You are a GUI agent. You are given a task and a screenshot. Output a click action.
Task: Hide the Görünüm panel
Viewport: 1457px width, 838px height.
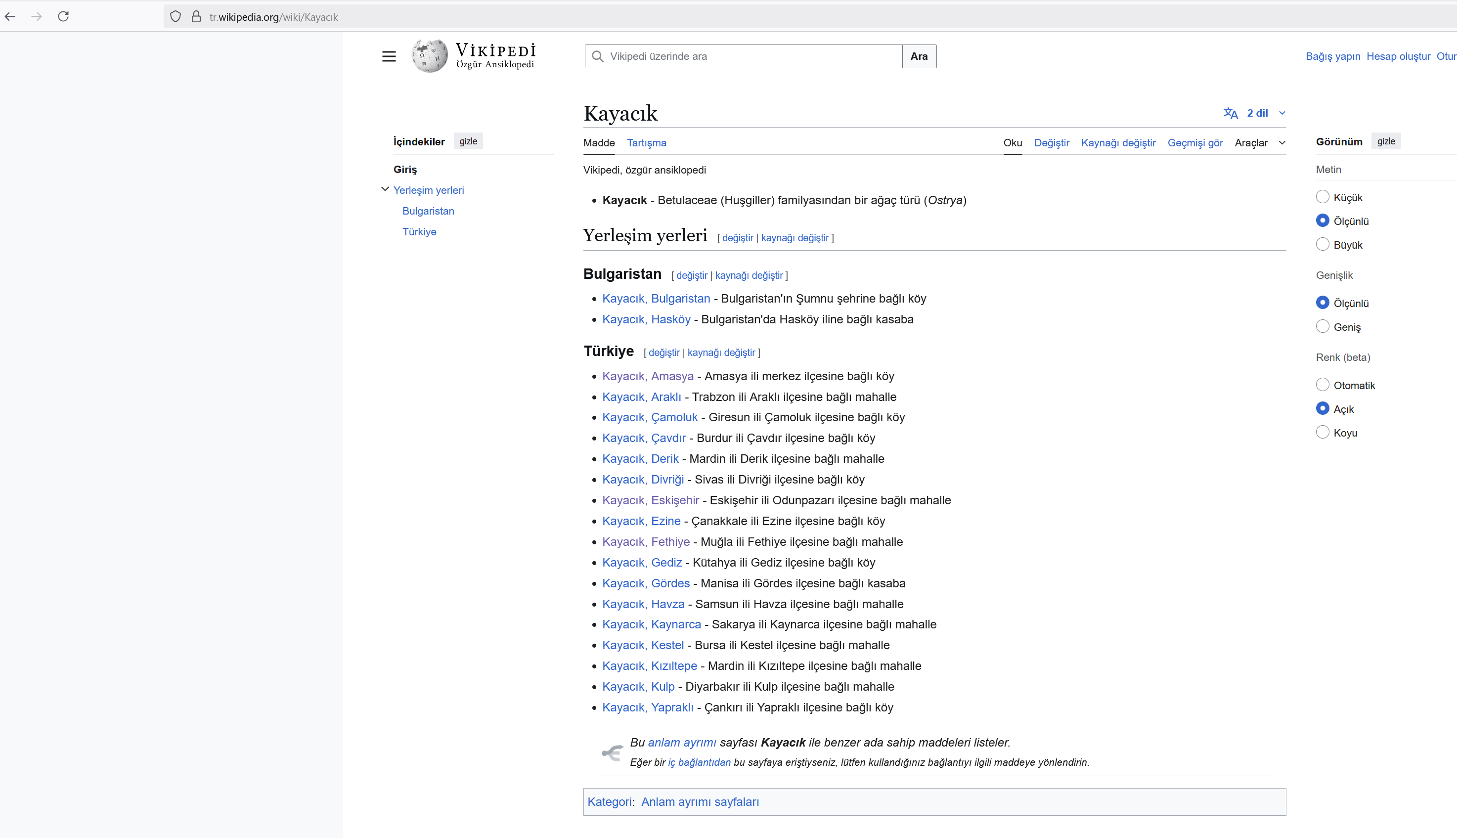click(1386, 141)
